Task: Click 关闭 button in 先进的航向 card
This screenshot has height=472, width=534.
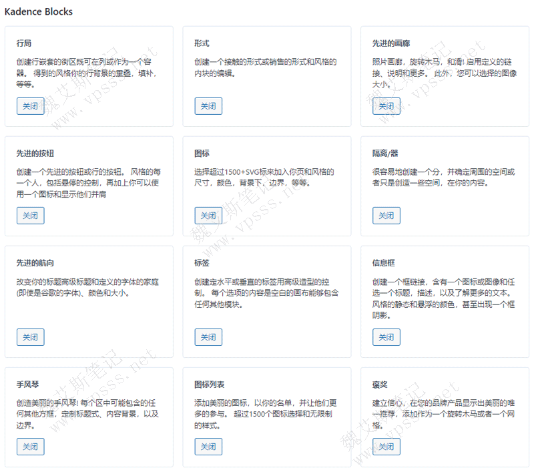Action: click(30, 337)
